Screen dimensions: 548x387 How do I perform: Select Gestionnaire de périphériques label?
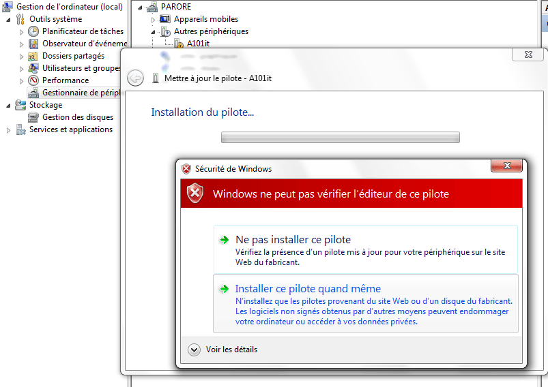(x=81, y=93)
